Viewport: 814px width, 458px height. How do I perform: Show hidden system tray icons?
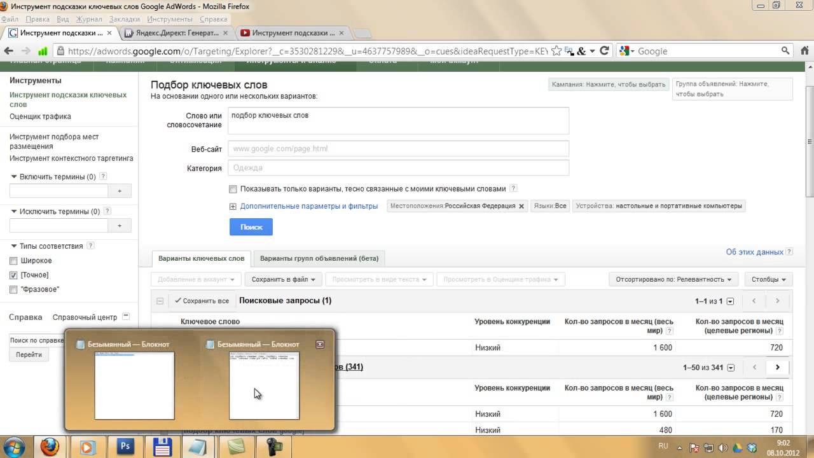coord(680,447)
